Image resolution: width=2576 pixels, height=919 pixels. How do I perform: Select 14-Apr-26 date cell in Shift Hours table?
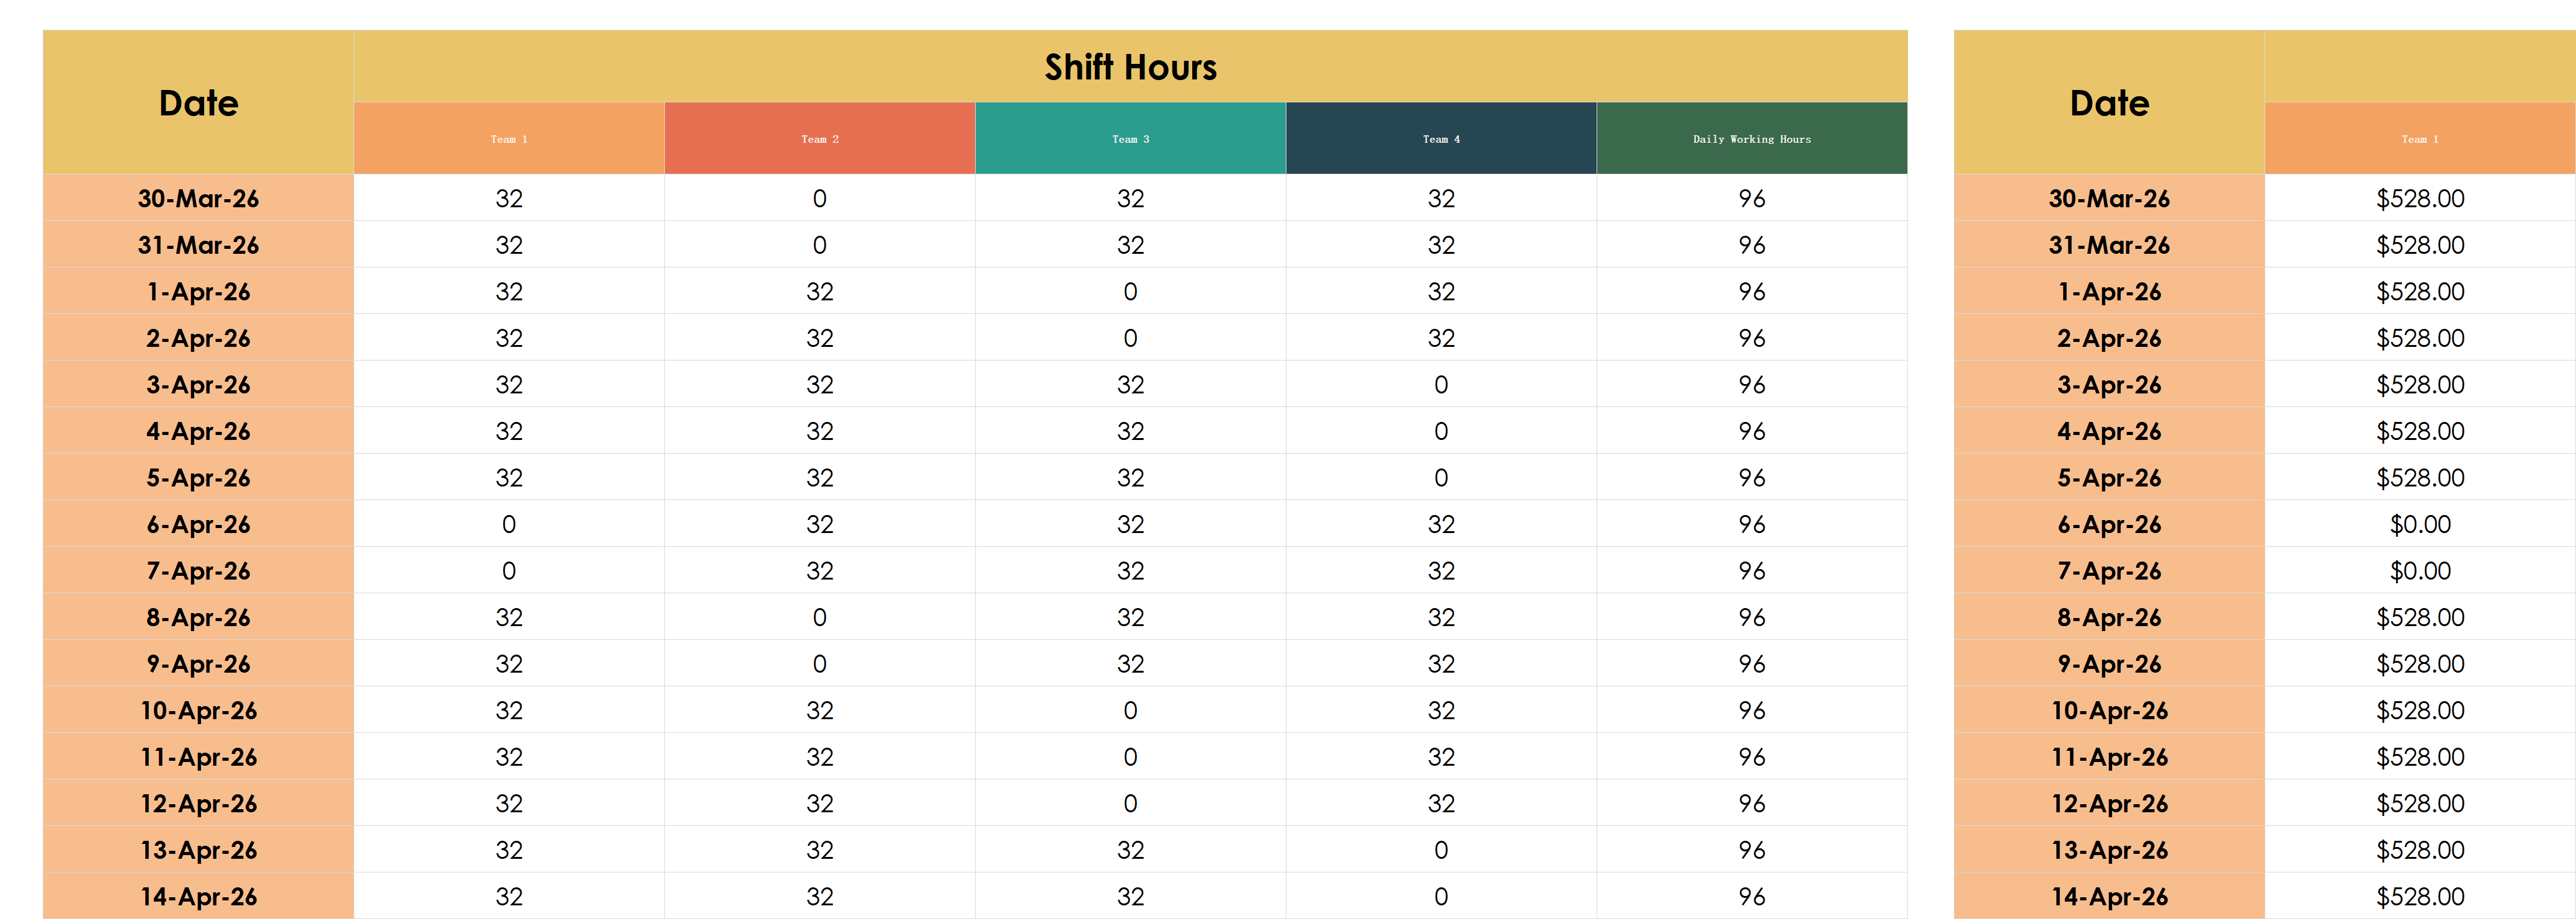[x=198, y=896]
